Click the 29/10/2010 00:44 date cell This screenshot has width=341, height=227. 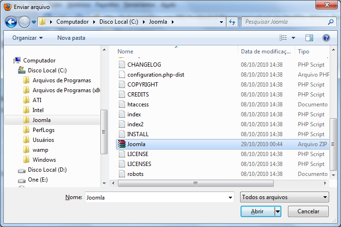pos(261,144)
